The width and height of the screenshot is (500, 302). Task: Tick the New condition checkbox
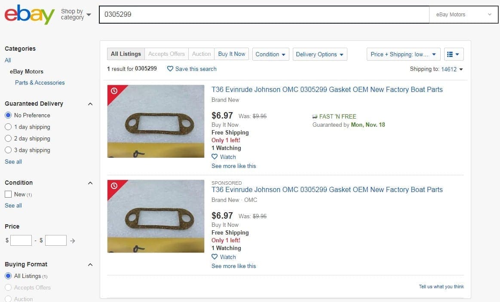[8, 194]
